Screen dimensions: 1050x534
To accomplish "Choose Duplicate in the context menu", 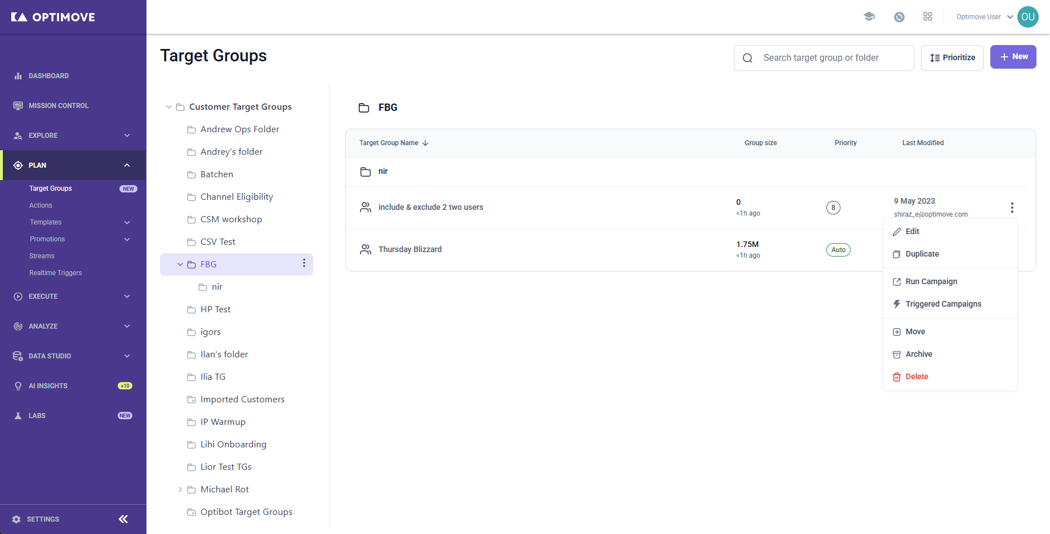I will point(950,254).
